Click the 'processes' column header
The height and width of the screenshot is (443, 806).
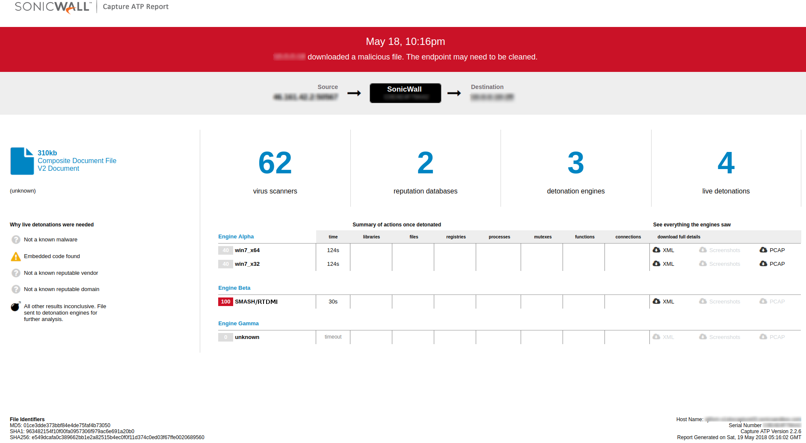pos(499,237)
